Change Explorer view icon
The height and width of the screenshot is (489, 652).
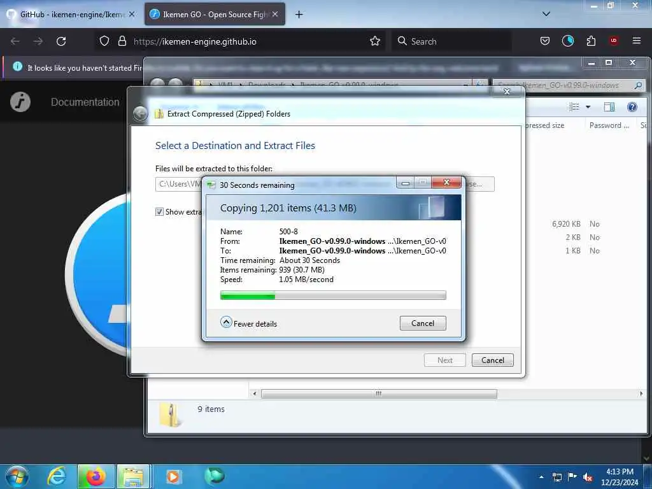click(x=574, y=107)
